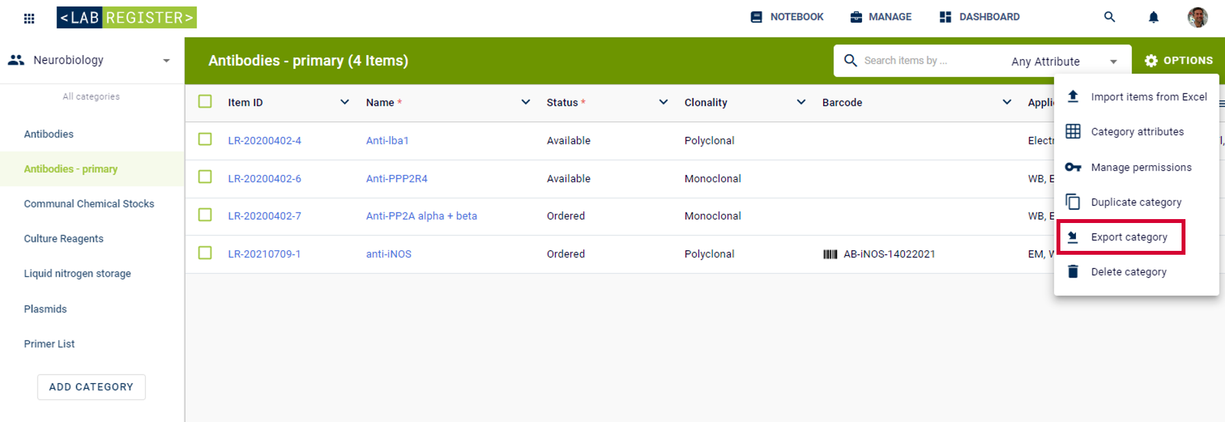The width and height of the screenshot is (1225, 422).
Task: Open the user profile avatar
Action: pyautogui.click(x=1198, y=18)
